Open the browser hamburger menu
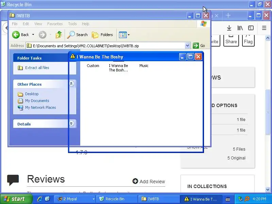This screenshot has width=272, height=204. coord(264,28)
